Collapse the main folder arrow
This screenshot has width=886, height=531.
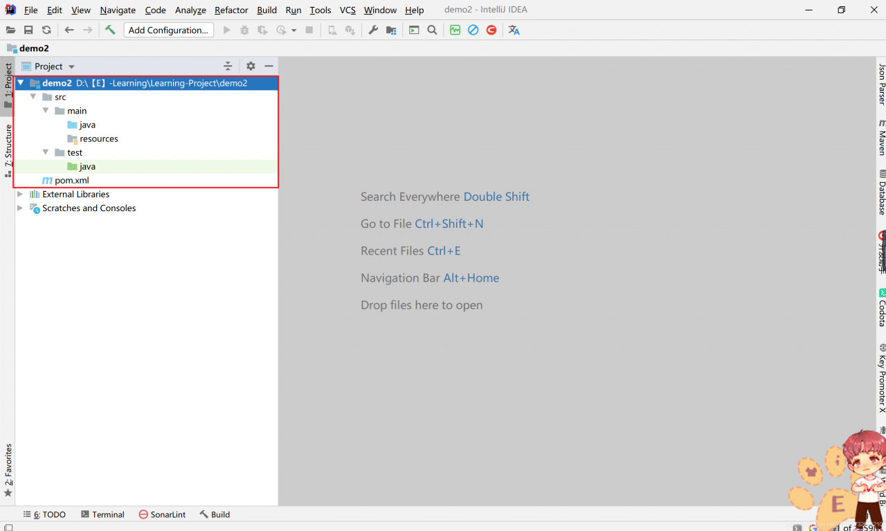click(x=46, y=111)
